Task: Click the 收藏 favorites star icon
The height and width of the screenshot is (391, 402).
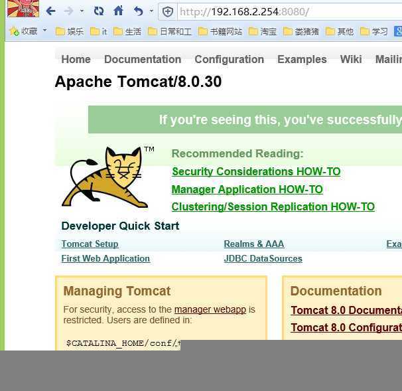Action: [x=15, y=32]
